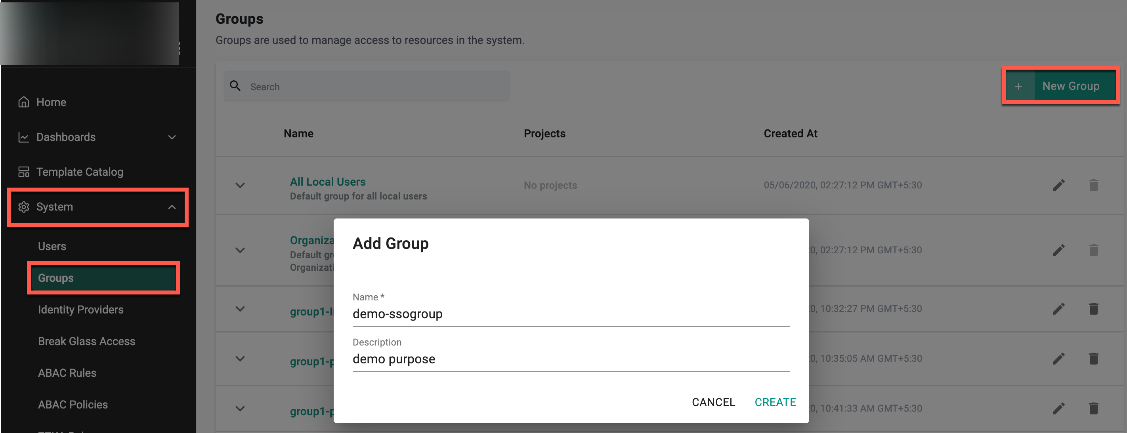Click the Home house icon in sidebar
Screen dimensions: 1127x433
coord(24,102)
